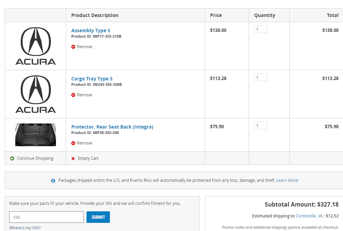Click red remove icon for Assembly Type S

click(x=73, y=47)
